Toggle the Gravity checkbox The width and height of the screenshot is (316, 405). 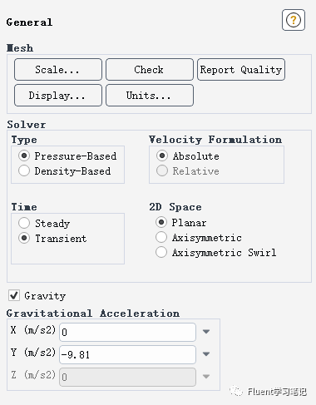coord(14,295)
